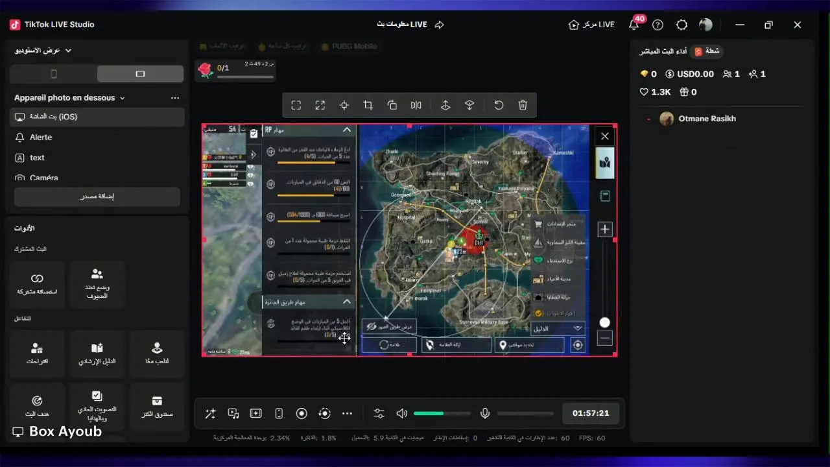Select the crop tool in source toolbar

(x=368, y=105)
